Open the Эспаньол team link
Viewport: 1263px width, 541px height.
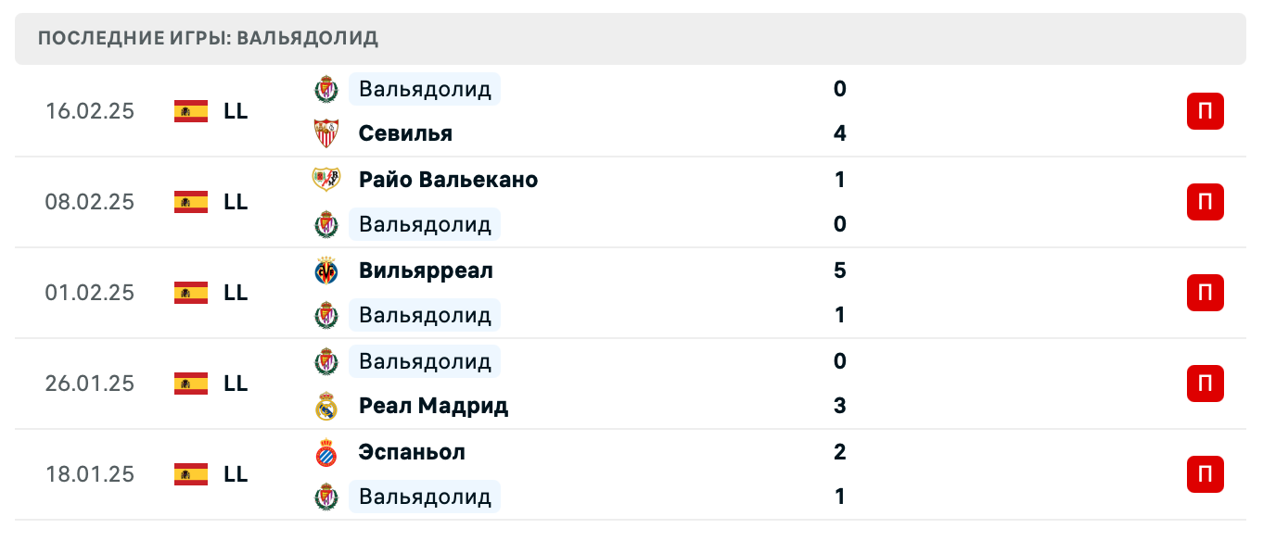click(412, 452)
